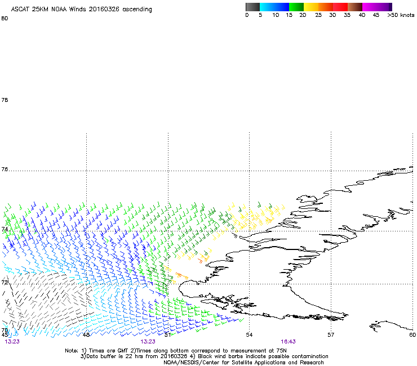Click the '35' color scale tick label
The height and width of the screenshot is (366, 417).
(347, 15)
